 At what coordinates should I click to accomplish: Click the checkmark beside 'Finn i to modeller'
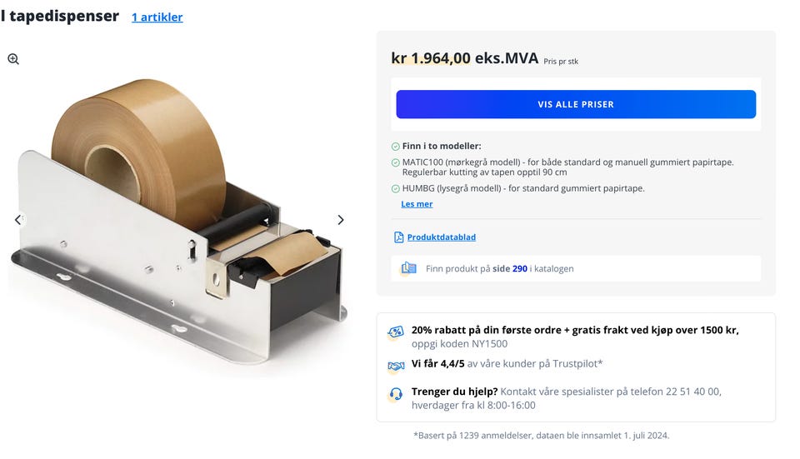point(395,147)
